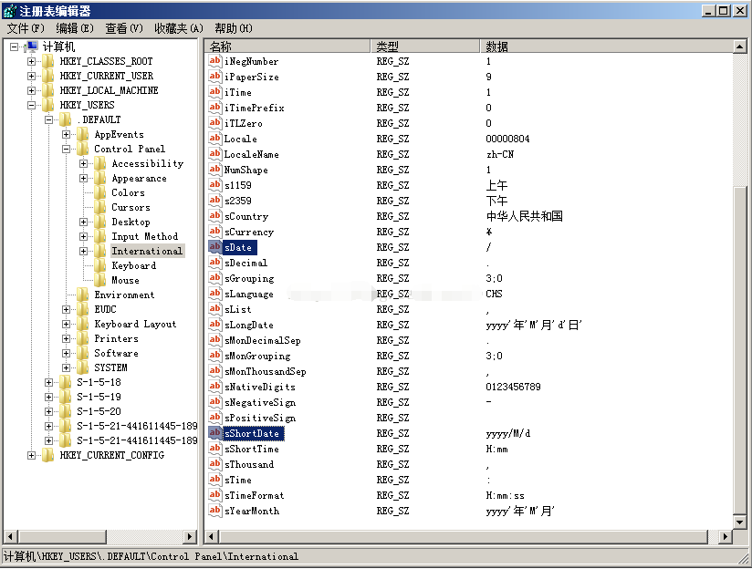Expand the Desktop key
752x569 pixels.
point(83,222)
